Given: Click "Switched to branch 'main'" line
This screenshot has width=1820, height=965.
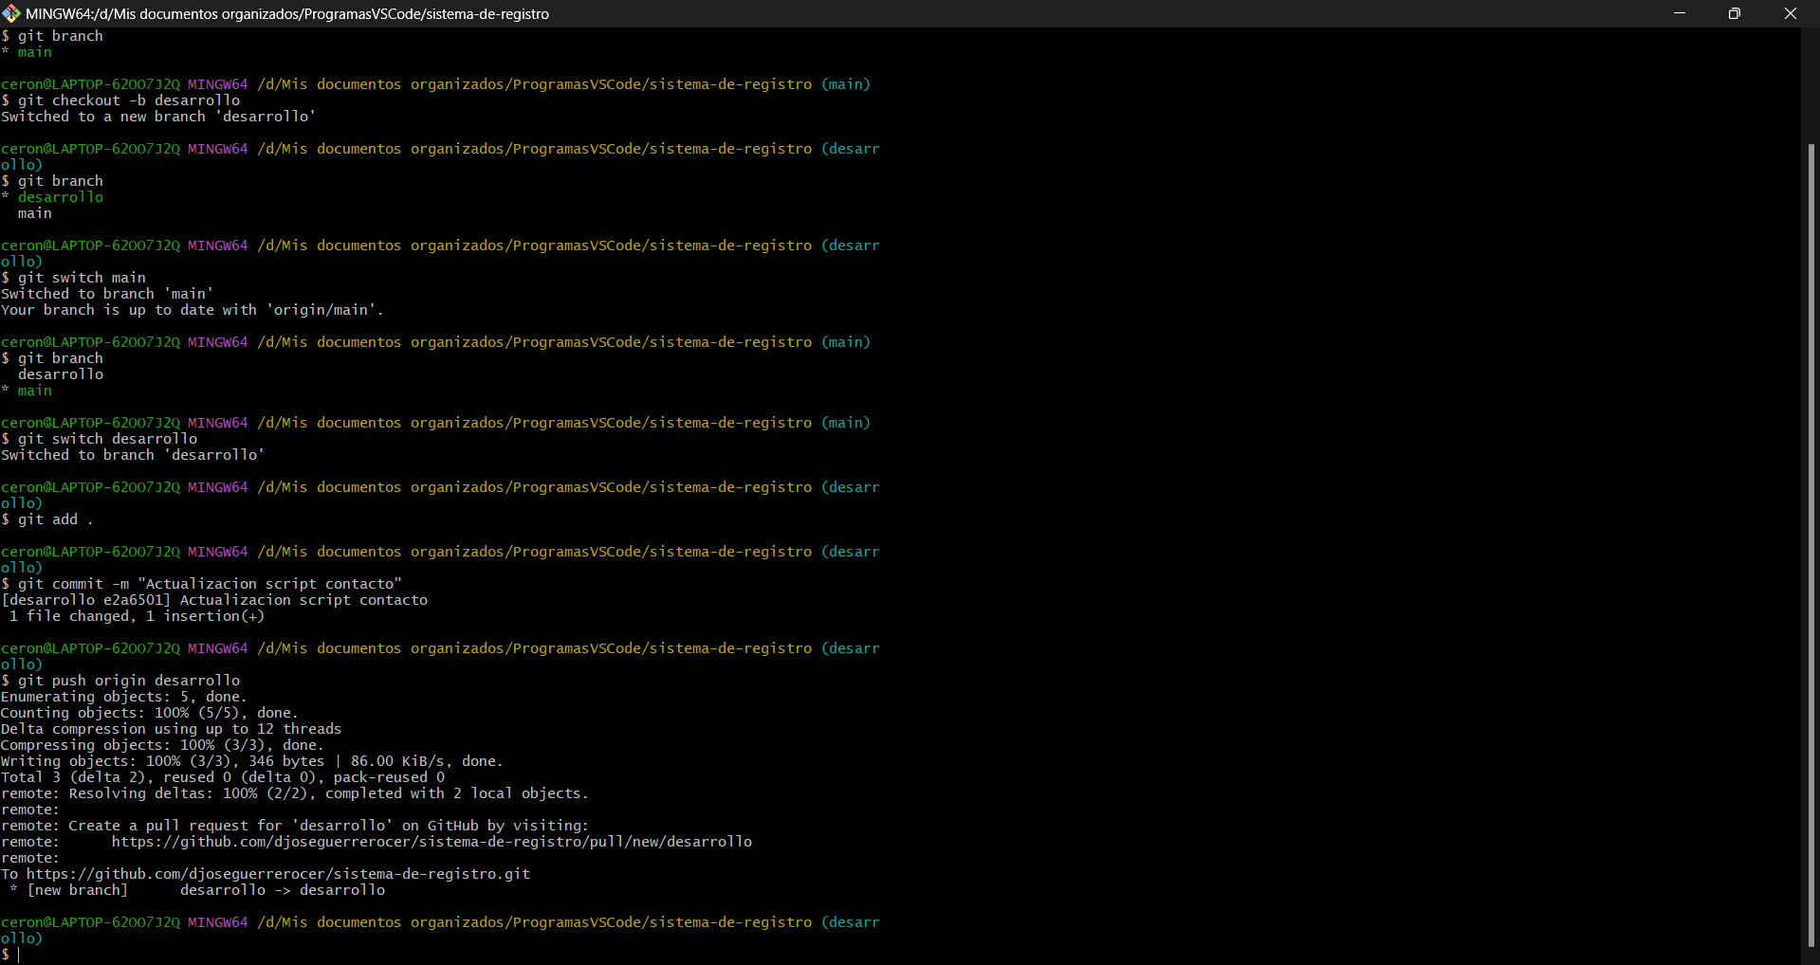Looking at the screenshot, I should pos(107,294).
